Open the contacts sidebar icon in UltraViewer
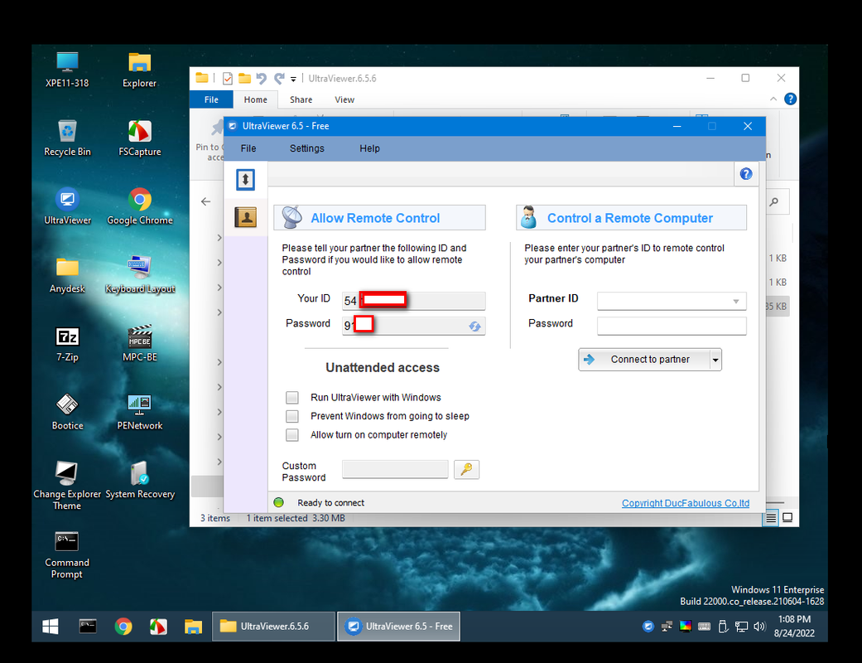 click(x=245, y=217)
